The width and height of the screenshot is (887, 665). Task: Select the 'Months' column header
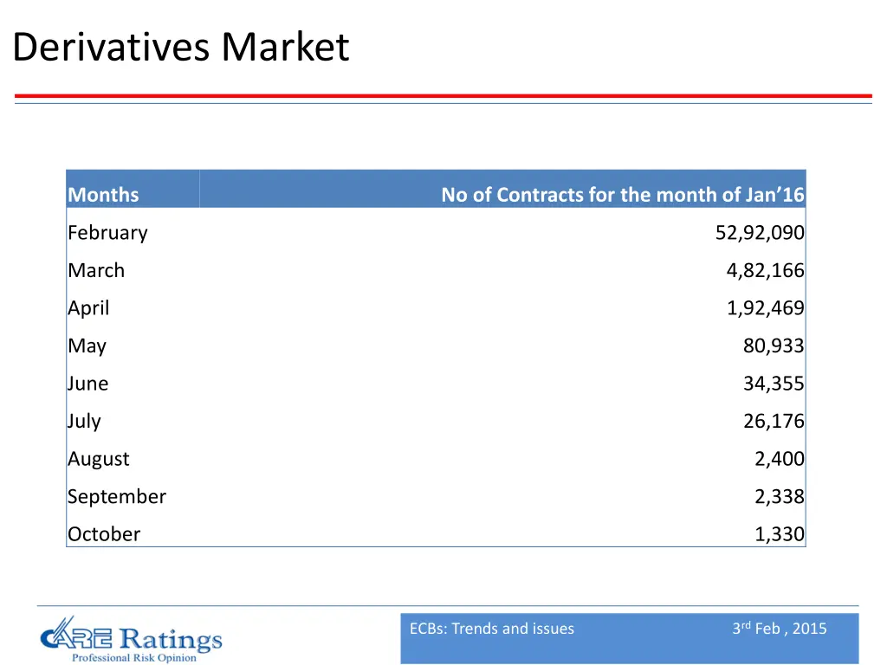pyautogui.click(x=103, y=195)
